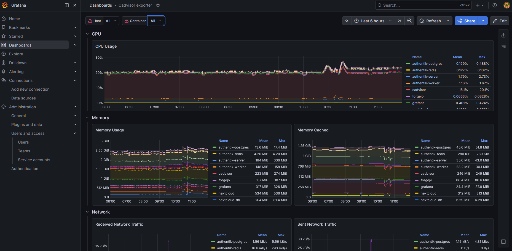
Task: Open the Last 6 hours time picker
Action: (373, 21)
